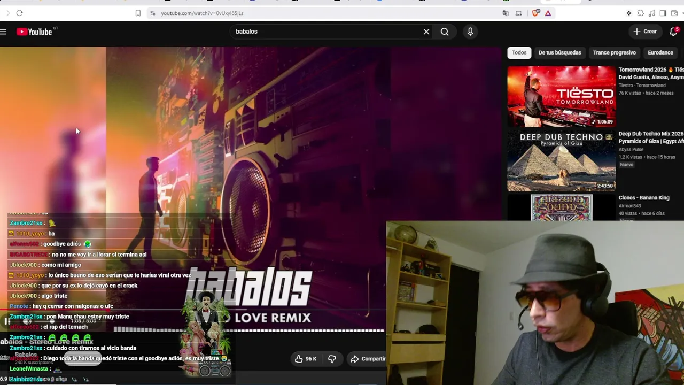This screenshot has width=684, height=385.
Task: Click the '76 K vistas · hace 2 meses' text
Action: pyautogui.click(x=646, y=93)
